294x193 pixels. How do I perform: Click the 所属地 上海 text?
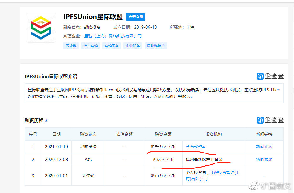click(182, 27)
